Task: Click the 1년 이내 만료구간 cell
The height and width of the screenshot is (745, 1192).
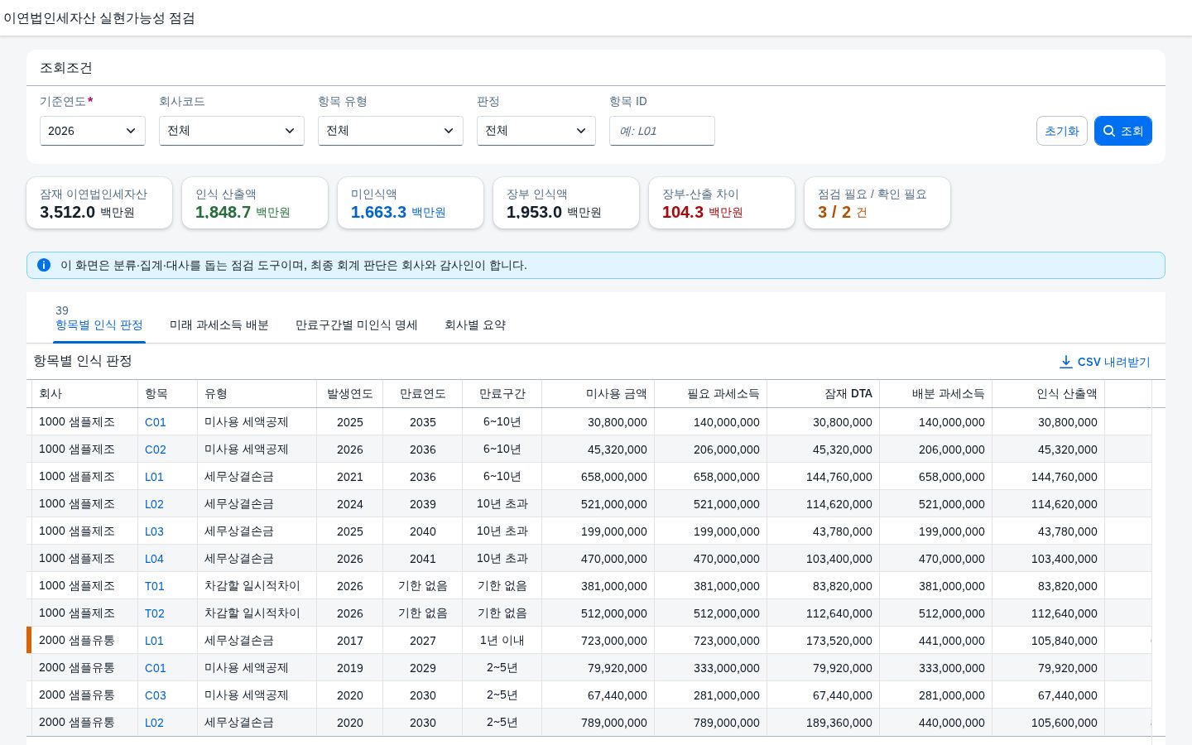Action: (502, 641)
